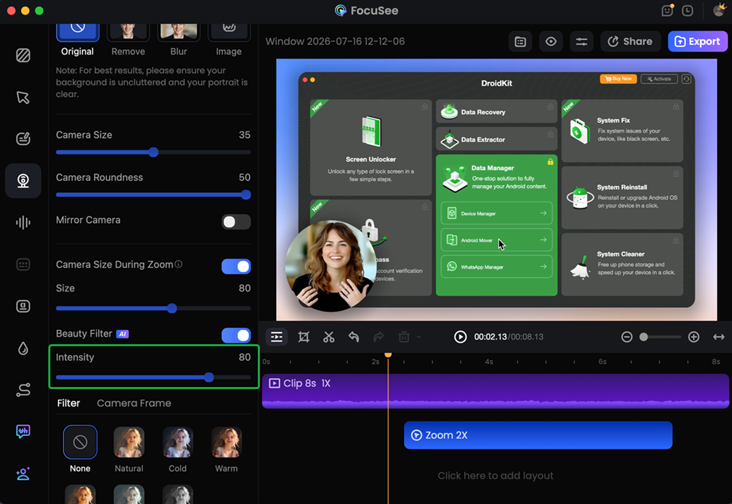732x504 pixels.
Task: Click the Share button
Action: click(630, 41)
